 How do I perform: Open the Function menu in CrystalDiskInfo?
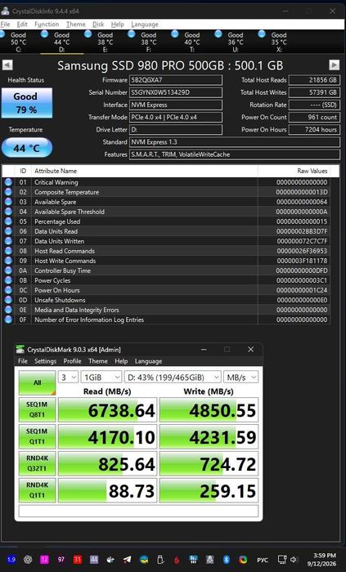pyautogui.click(x=47, y=25)
